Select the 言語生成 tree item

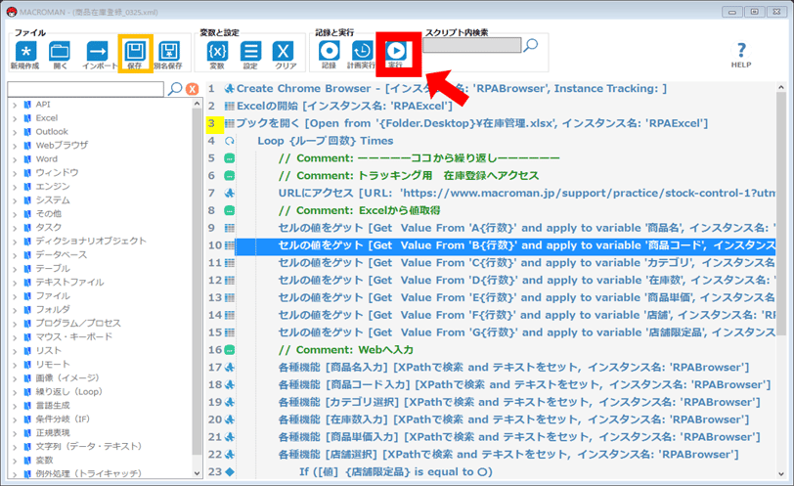pos(53,405)
